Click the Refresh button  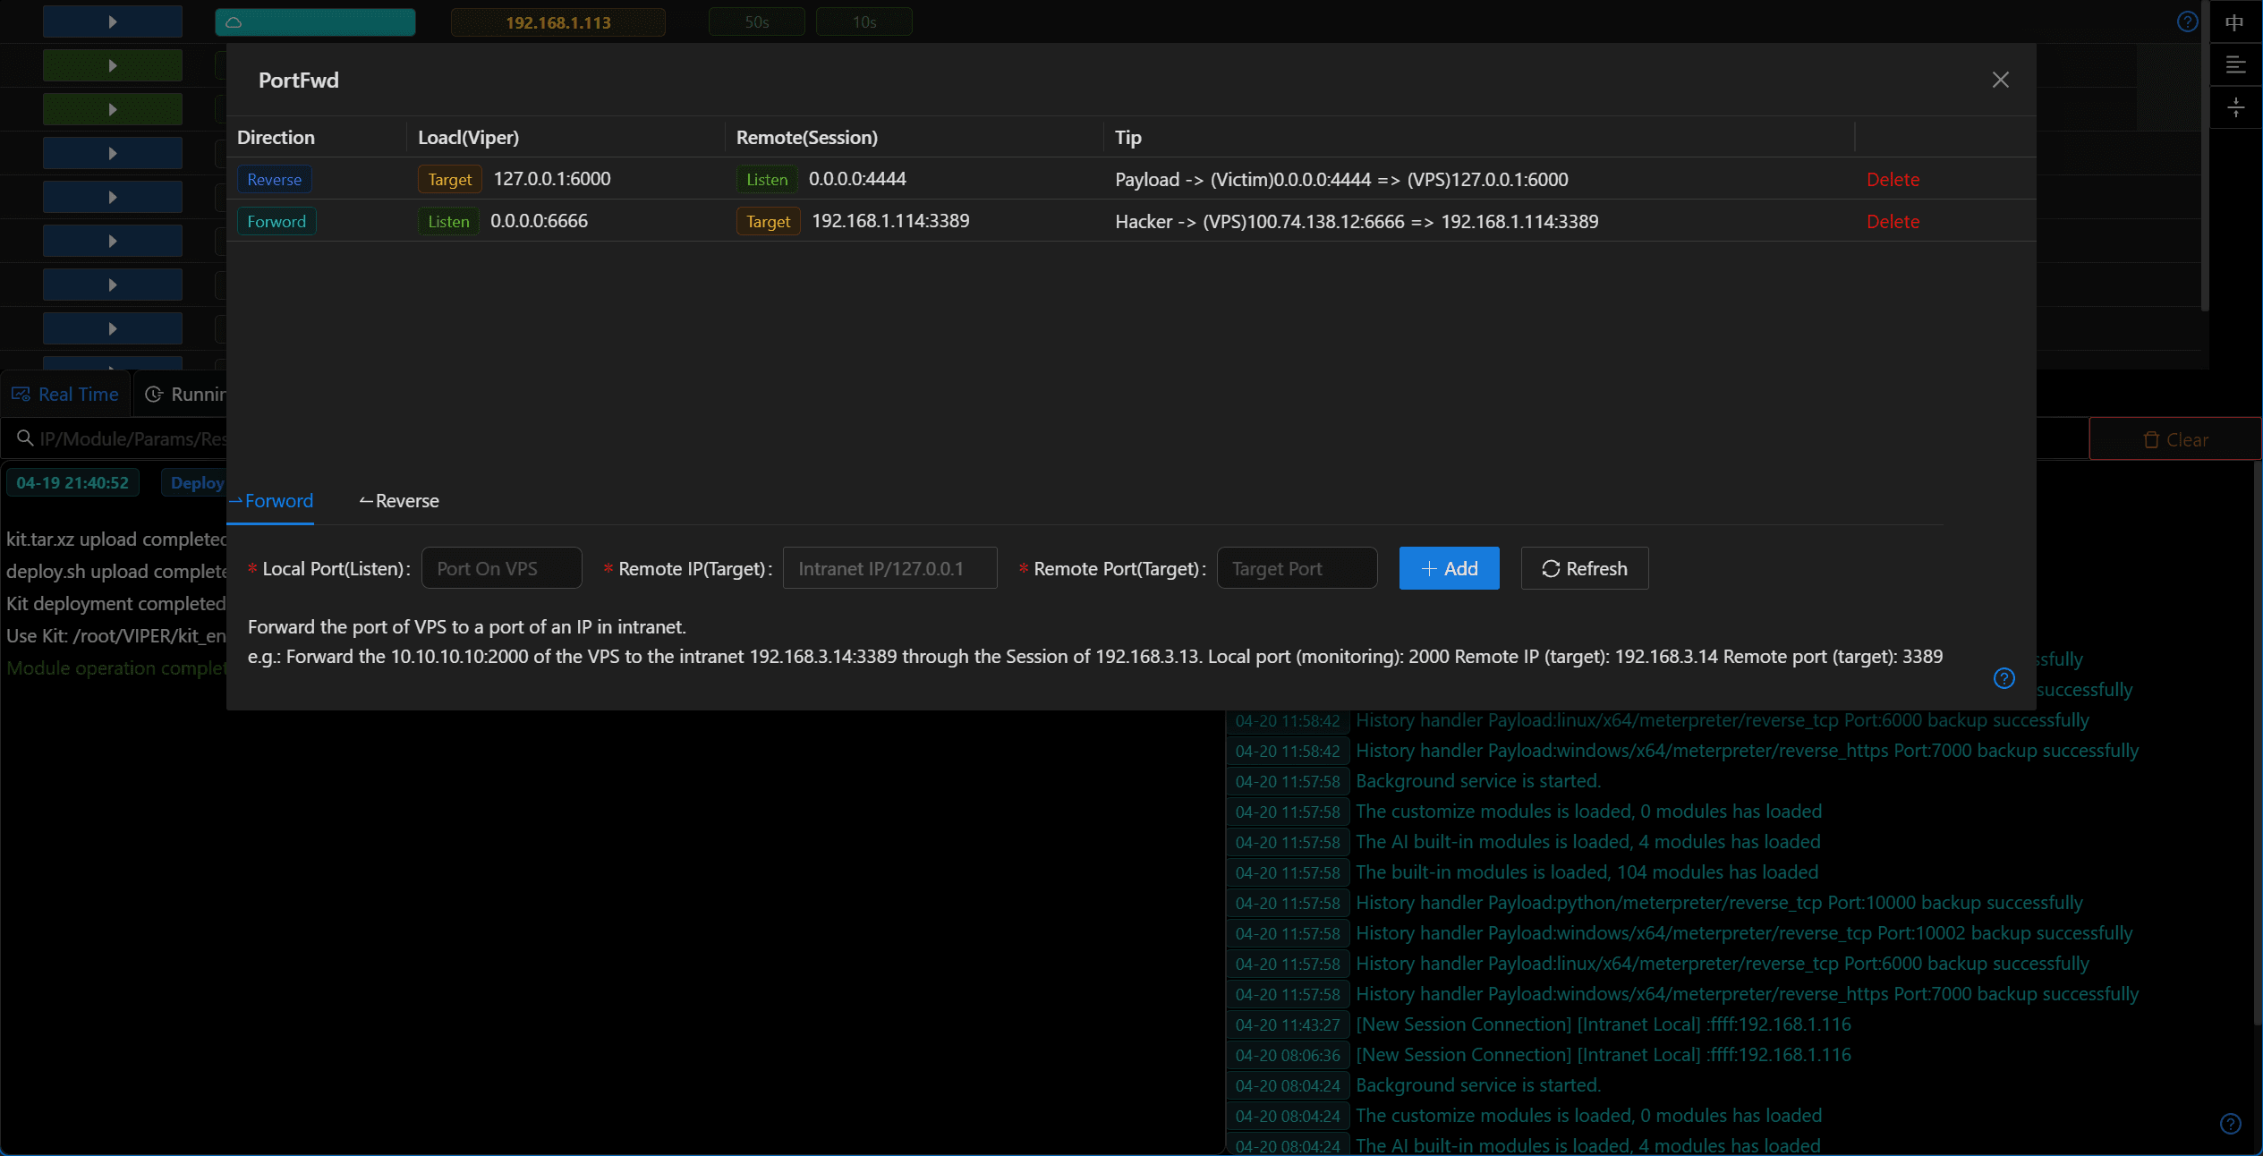coord(1584,569)
